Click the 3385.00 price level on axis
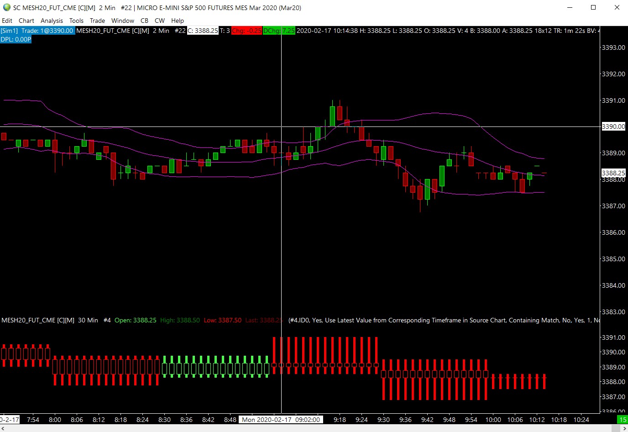The height and width of the screenshot is (432, 628). point(613,259)
